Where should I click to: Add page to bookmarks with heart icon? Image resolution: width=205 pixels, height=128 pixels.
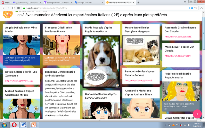[x=196, y=8]
